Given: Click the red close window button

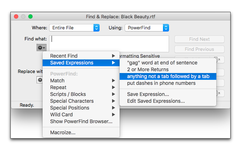Looking at the screenshot, I should tap(16, 16).
